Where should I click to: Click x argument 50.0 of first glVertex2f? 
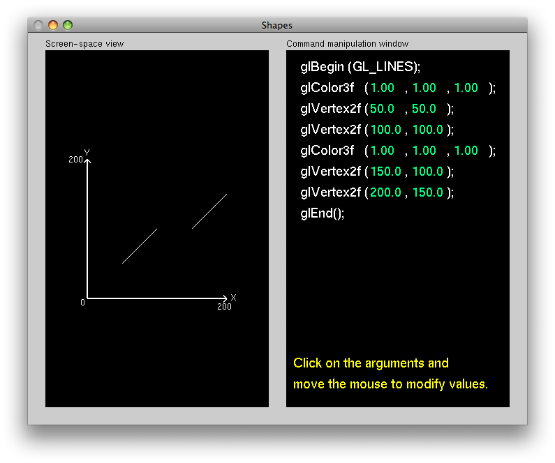coord(382,109)
